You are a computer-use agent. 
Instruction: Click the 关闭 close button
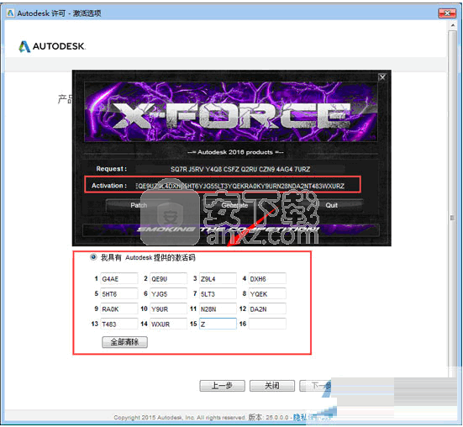(x=272, y=386)
